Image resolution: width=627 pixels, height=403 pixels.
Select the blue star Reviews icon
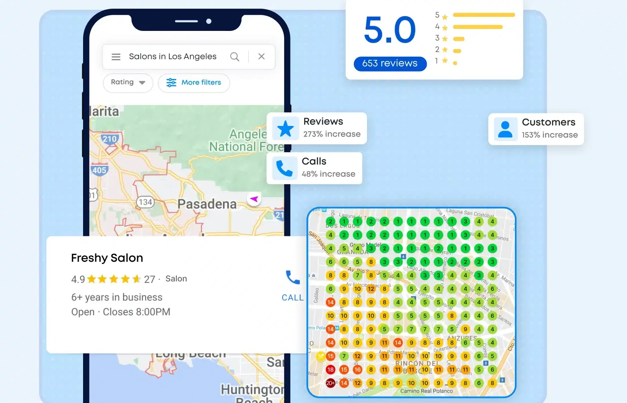click(286, 128)
